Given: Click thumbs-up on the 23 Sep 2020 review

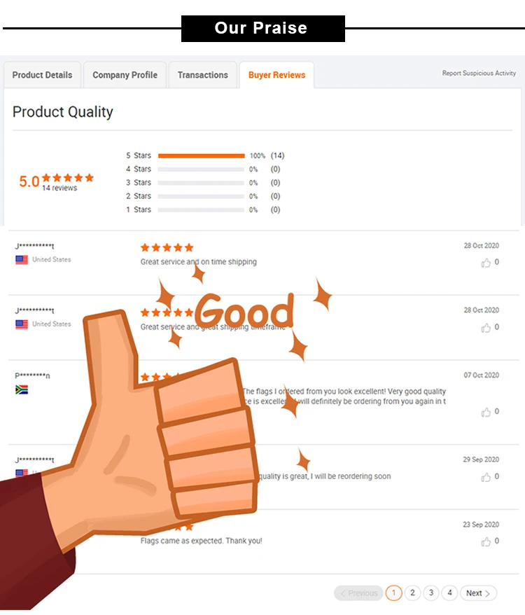Looking at the screenshot, I should (x=486, y=541).
